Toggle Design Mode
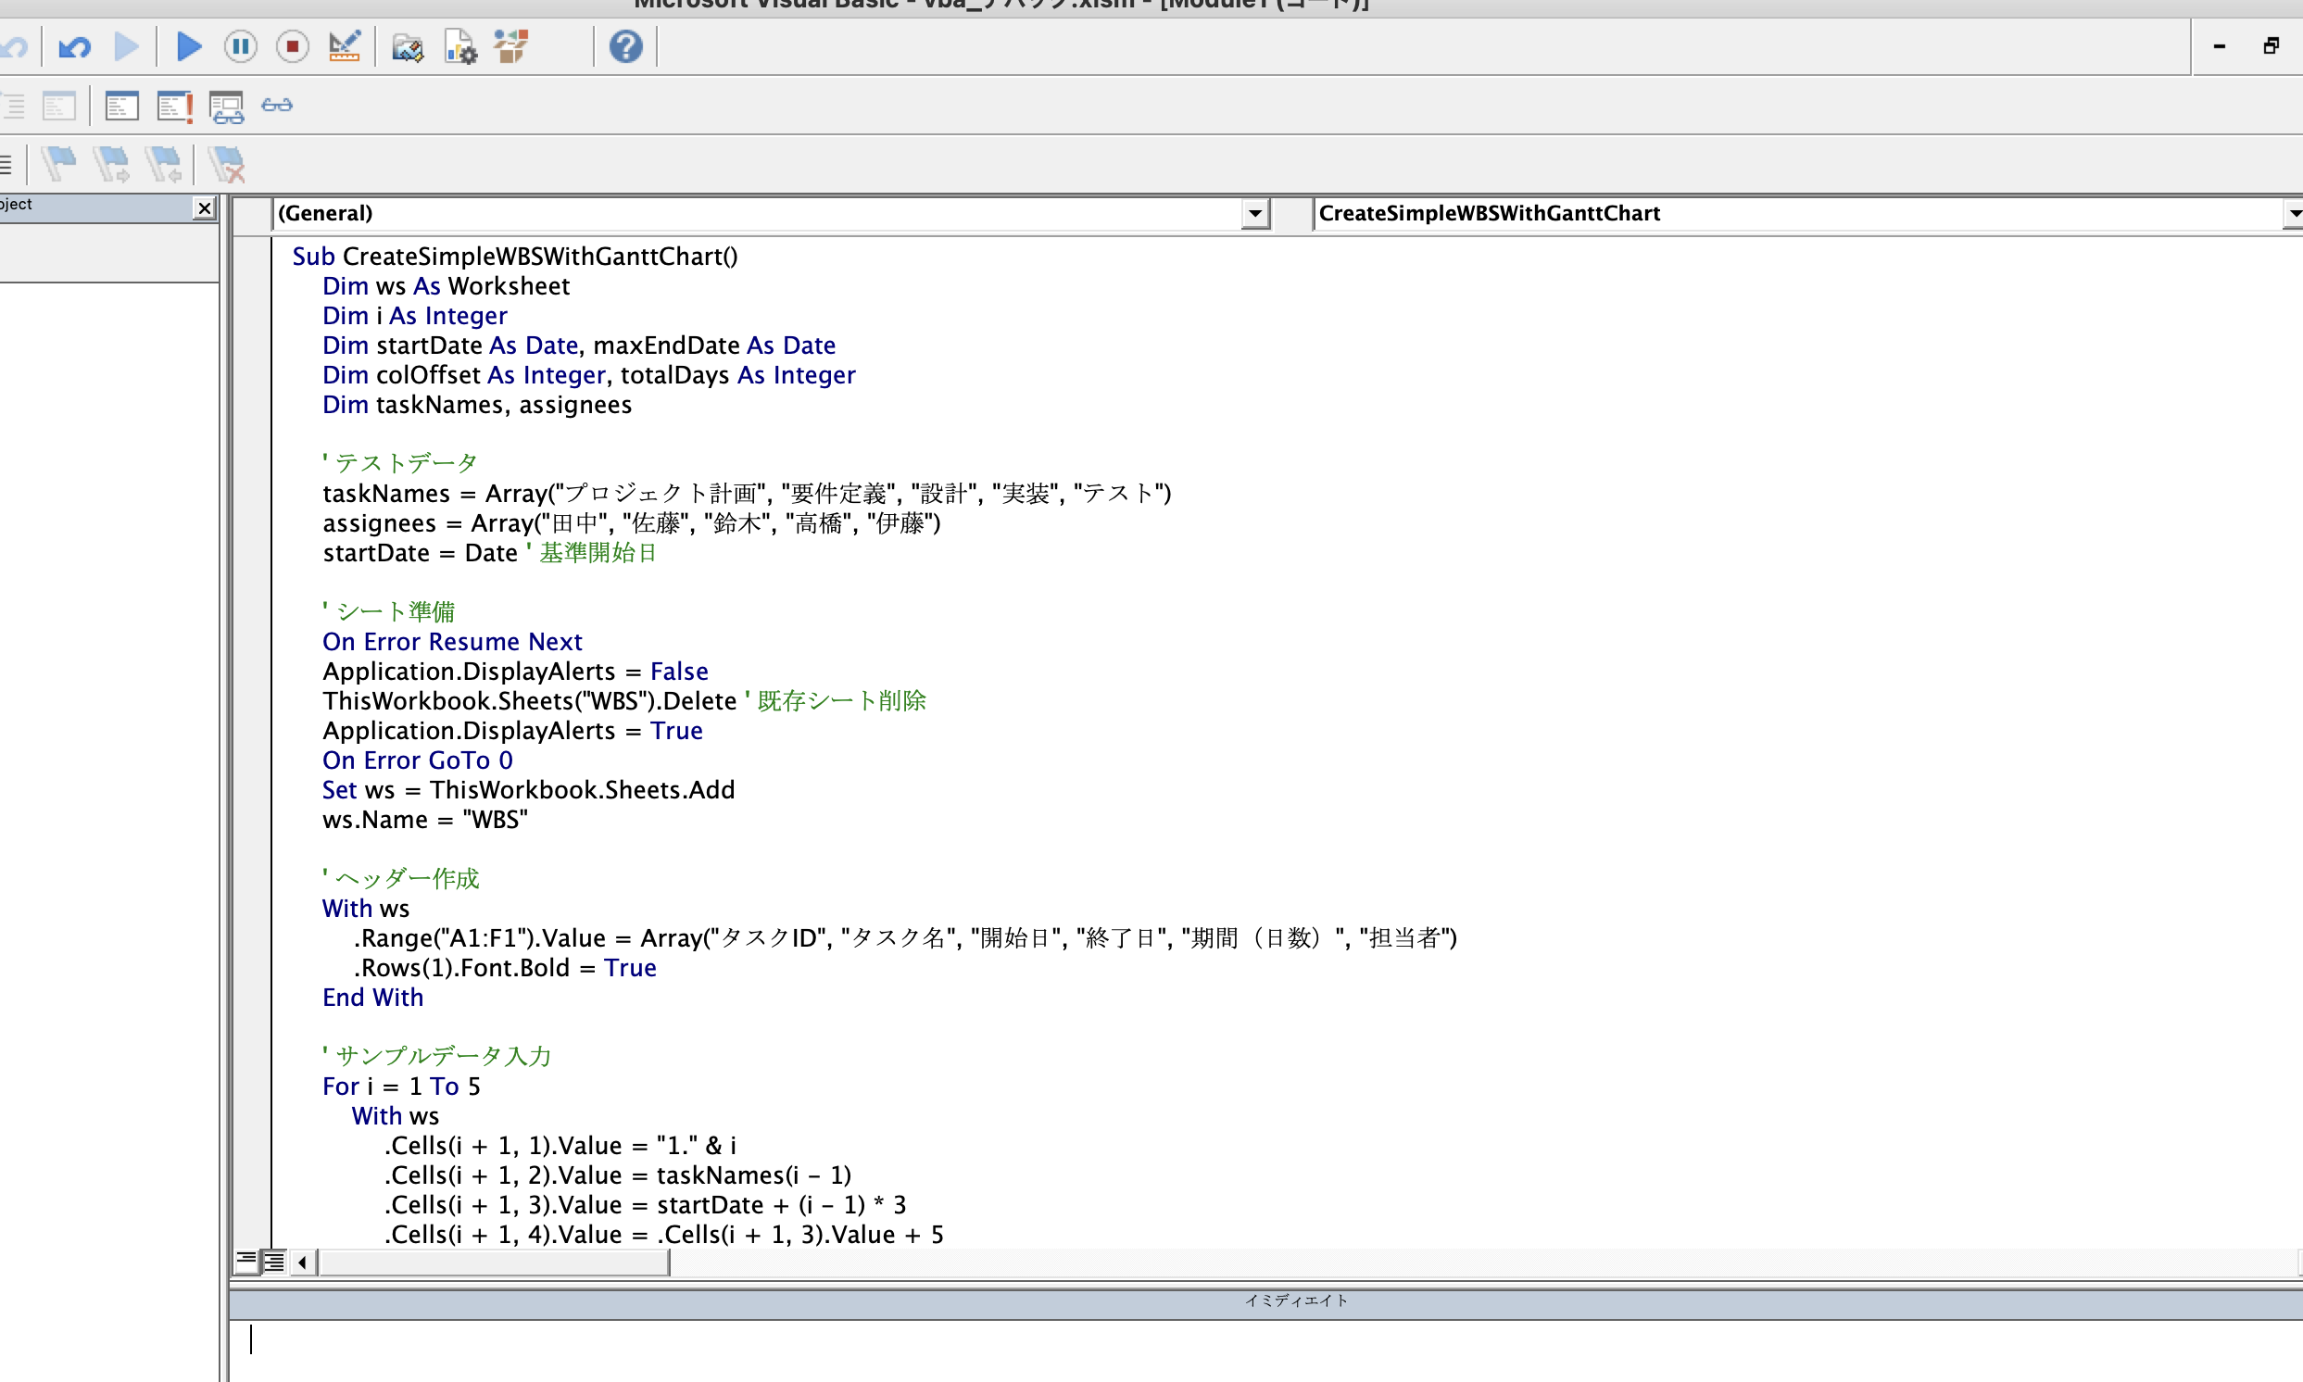 [344, 46]
